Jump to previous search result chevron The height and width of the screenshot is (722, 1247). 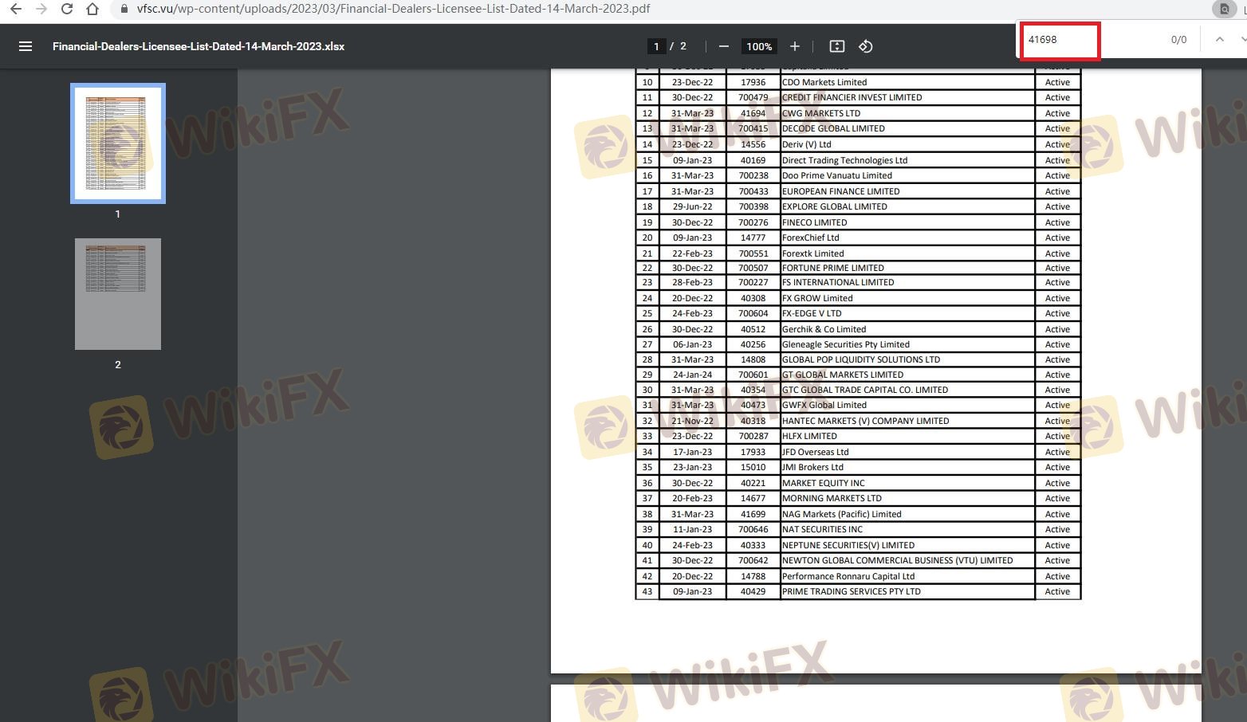coord(1219,39)
